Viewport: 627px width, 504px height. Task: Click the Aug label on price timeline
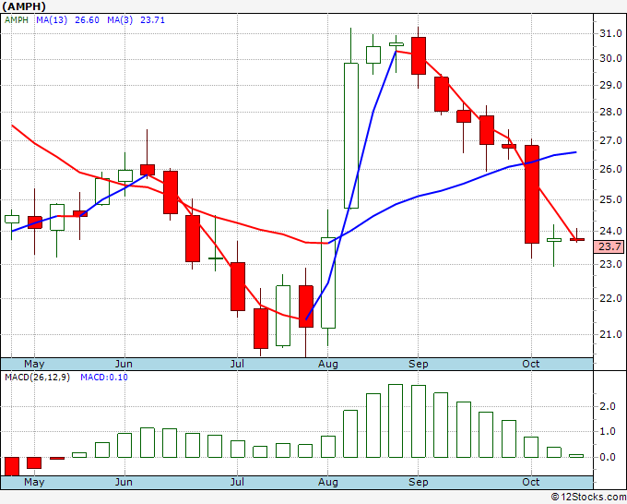[328, 364]
